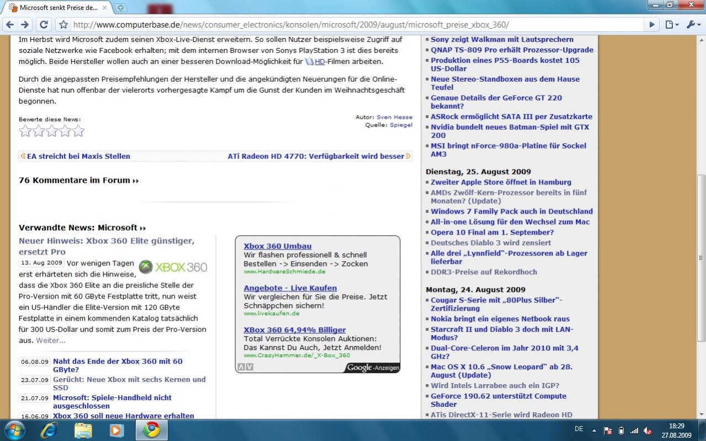
Task: Open Verwandte News: Microsoft heading link
Action: tap(82, 227)
